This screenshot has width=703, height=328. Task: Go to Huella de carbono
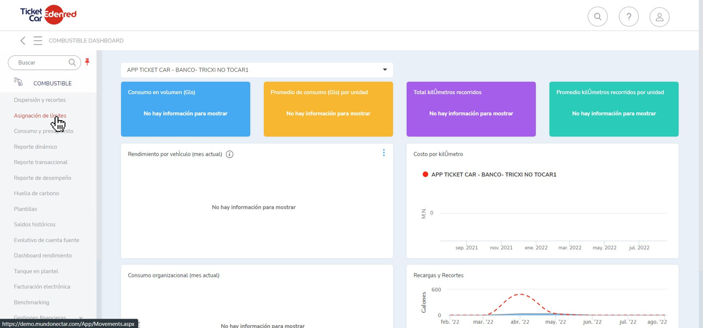[37, 194]
